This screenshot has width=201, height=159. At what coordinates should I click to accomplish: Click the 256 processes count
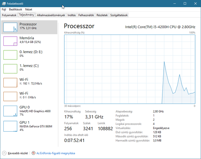pos(68,129)
